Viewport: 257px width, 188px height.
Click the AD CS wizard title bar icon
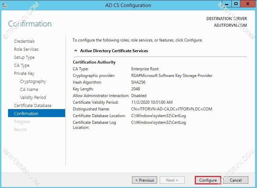point(4,5)
